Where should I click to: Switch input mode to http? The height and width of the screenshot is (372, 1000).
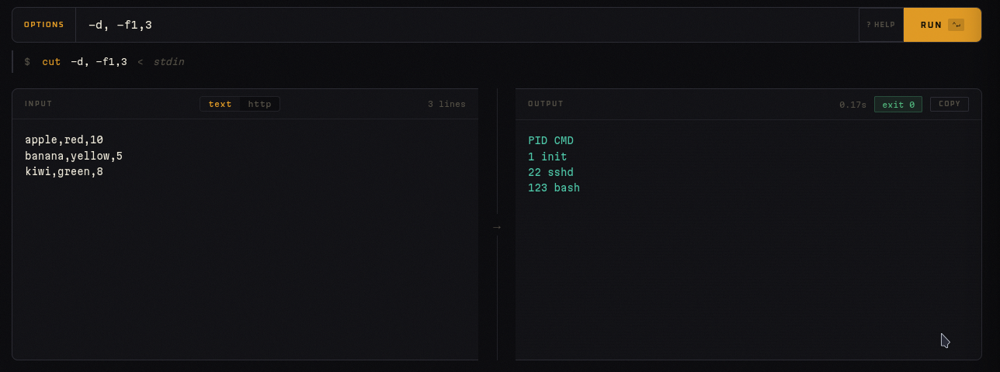[259, 104]
